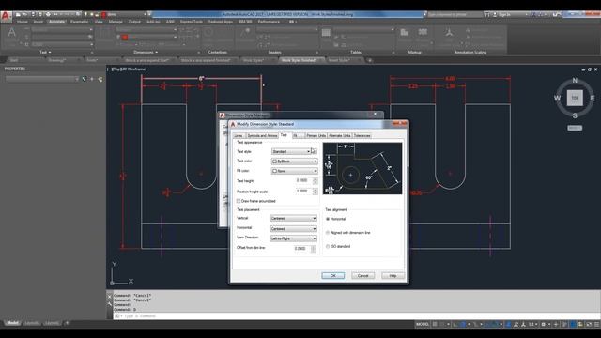Click the E compass letter on ViewCube
Image resolution: width=601 pixels, height=338 pixels.
coord(593,98)
